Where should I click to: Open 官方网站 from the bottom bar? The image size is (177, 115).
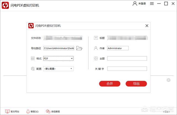(x=12, y=111)
